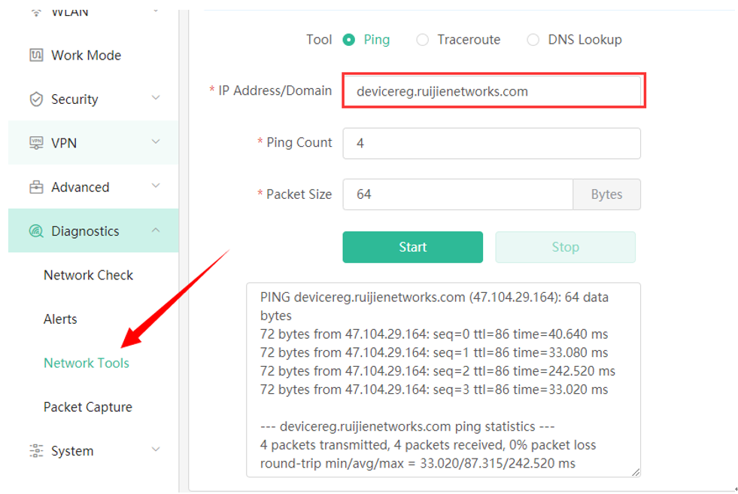
Task: Click the Packet Size input field
Action: coord(458,194)
